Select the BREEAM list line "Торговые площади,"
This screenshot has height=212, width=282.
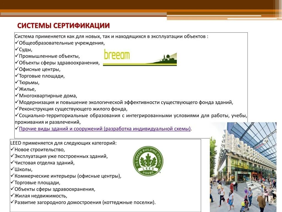pos(42,76)
